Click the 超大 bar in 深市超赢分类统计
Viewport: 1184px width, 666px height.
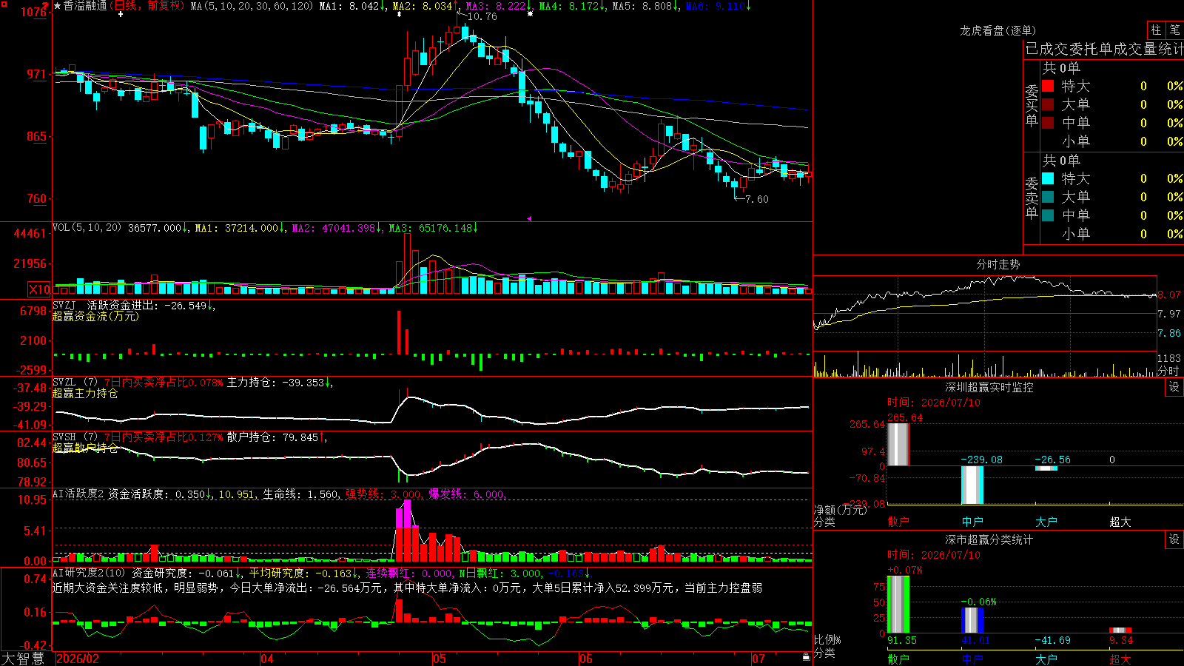pyautogui.click(x=1120, y=630)
